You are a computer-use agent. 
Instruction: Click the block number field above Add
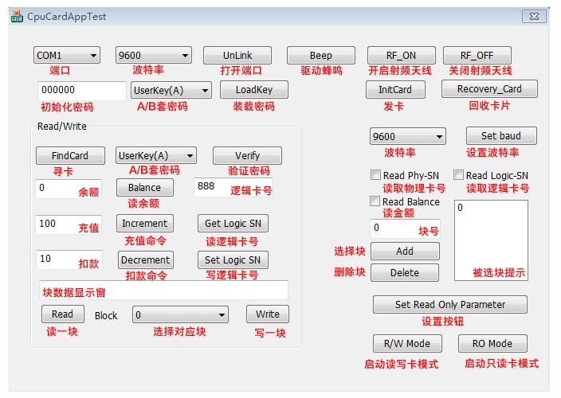405,228
